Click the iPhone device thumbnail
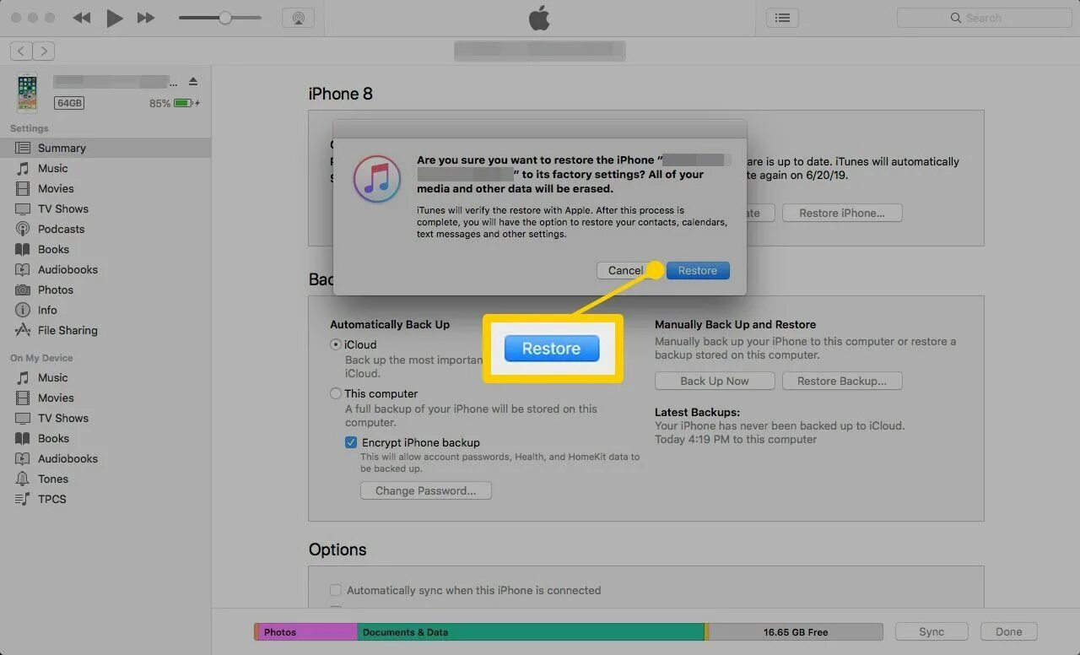The width and height of the screenshot is (1080, 655). (27, 93)
